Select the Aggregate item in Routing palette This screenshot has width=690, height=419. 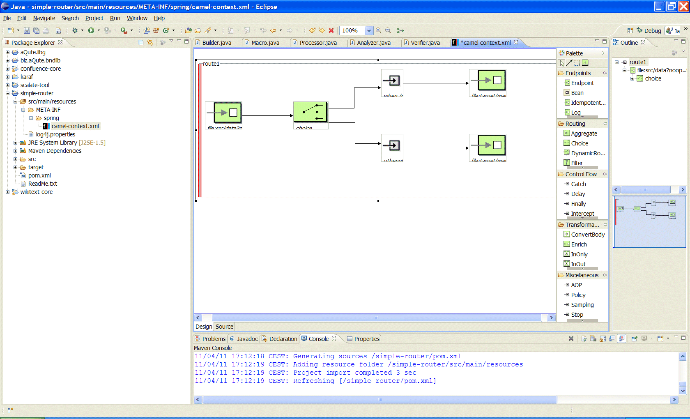584,134
